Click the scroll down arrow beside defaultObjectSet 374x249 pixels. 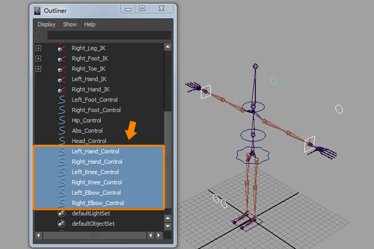click(168, 226)
